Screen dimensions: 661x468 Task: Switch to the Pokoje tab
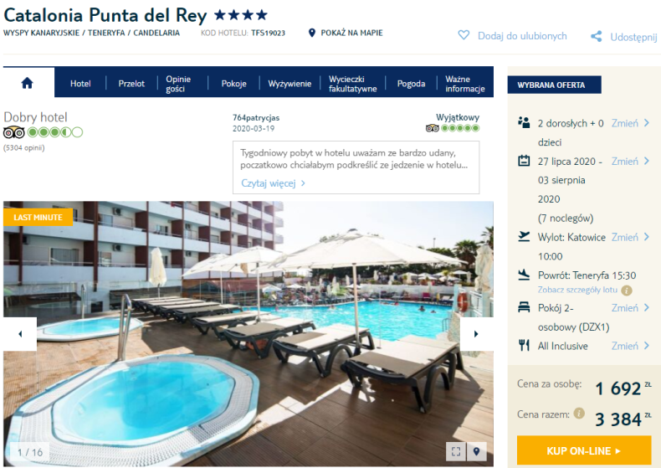tap(234, 84)
